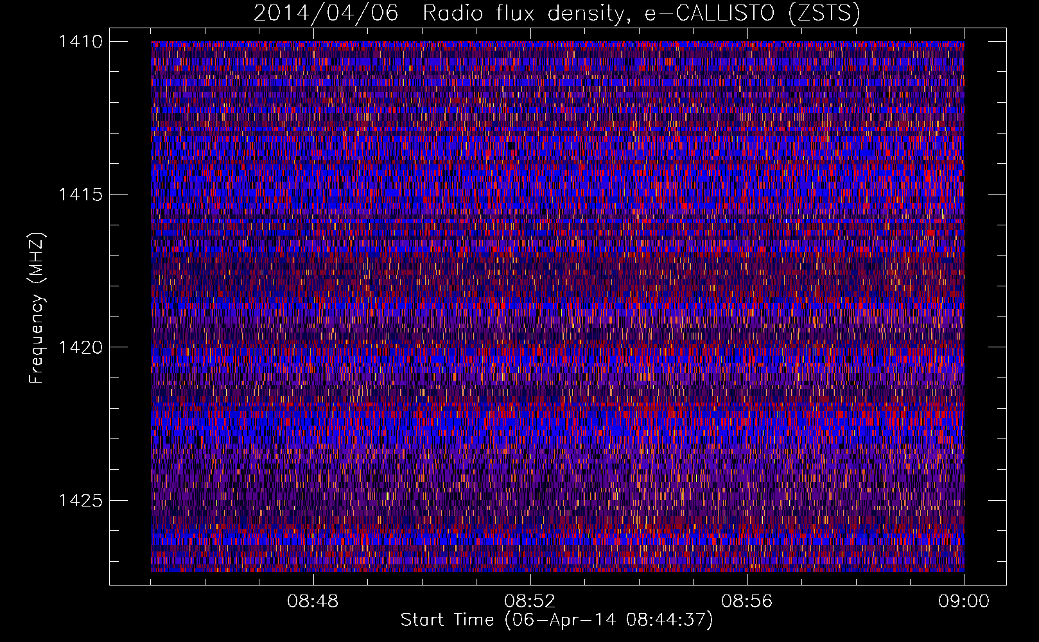Click the 1410 frequency tick label
The width and height of the screenshot is (1039, 642).
click(x=80, y=42)
